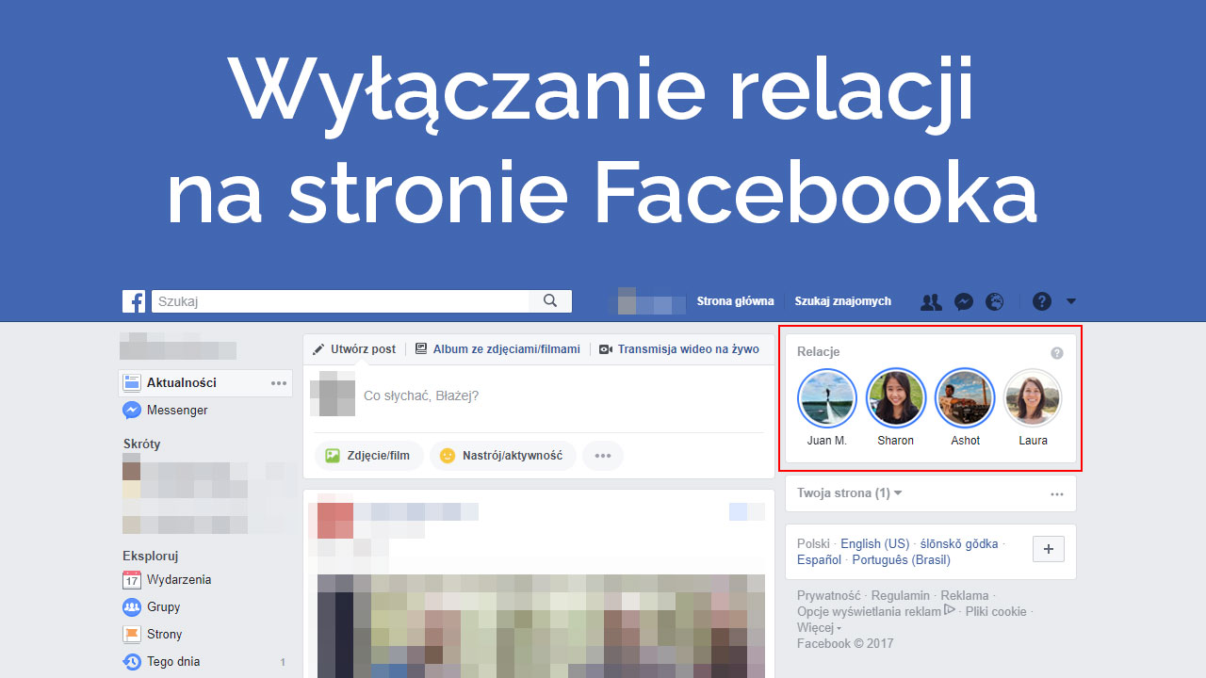
Task: Open Regulamin footer link
Action: pyautogui.click(x=901, y=596)
